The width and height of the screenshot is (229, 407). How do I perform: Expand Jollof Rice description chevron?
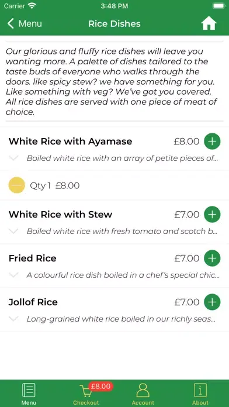click(13, 319)
